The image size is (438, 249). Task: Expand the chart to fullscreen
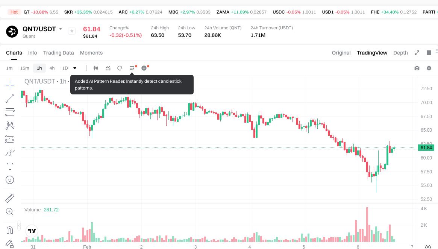417,53
